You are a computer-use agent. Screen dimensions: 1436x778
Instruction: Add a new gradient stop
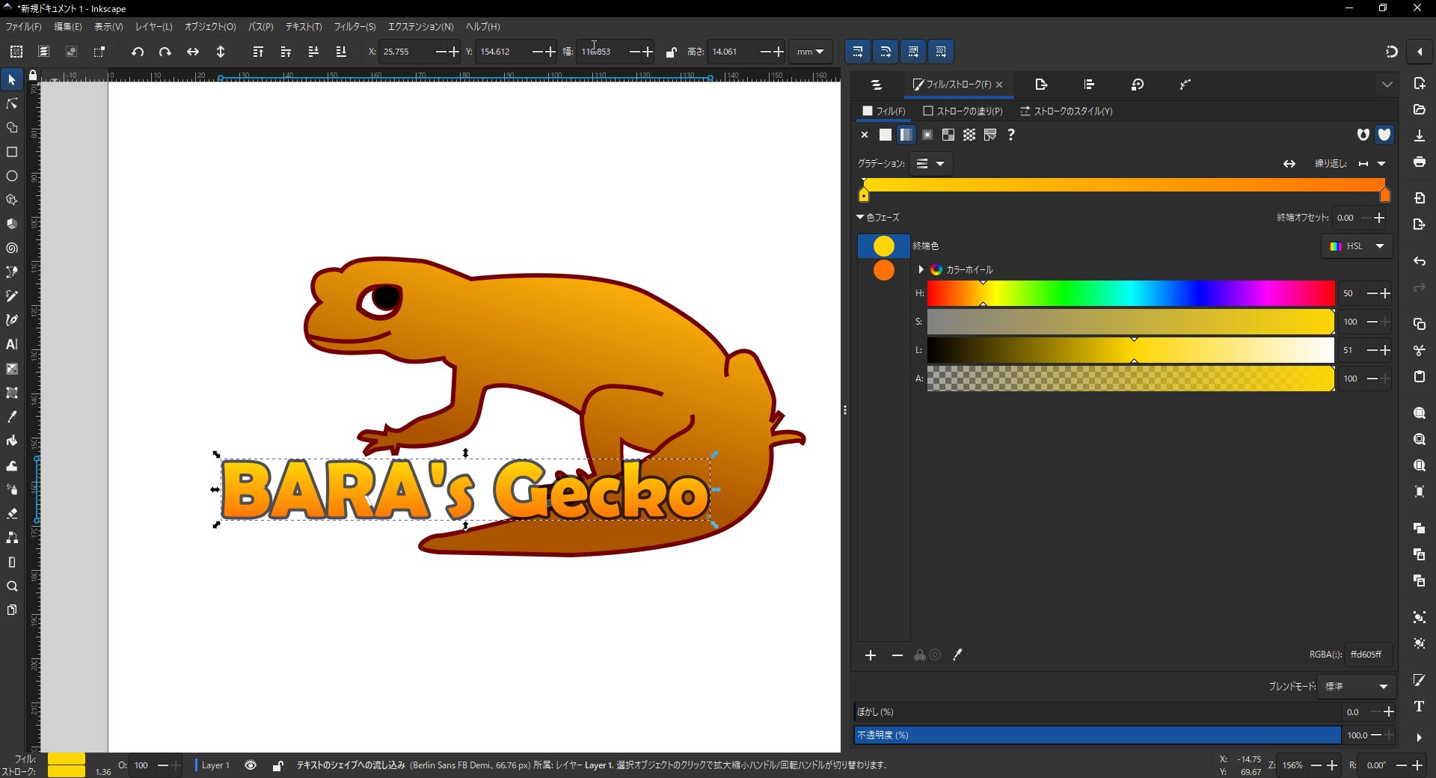click(x=870, y=655)
